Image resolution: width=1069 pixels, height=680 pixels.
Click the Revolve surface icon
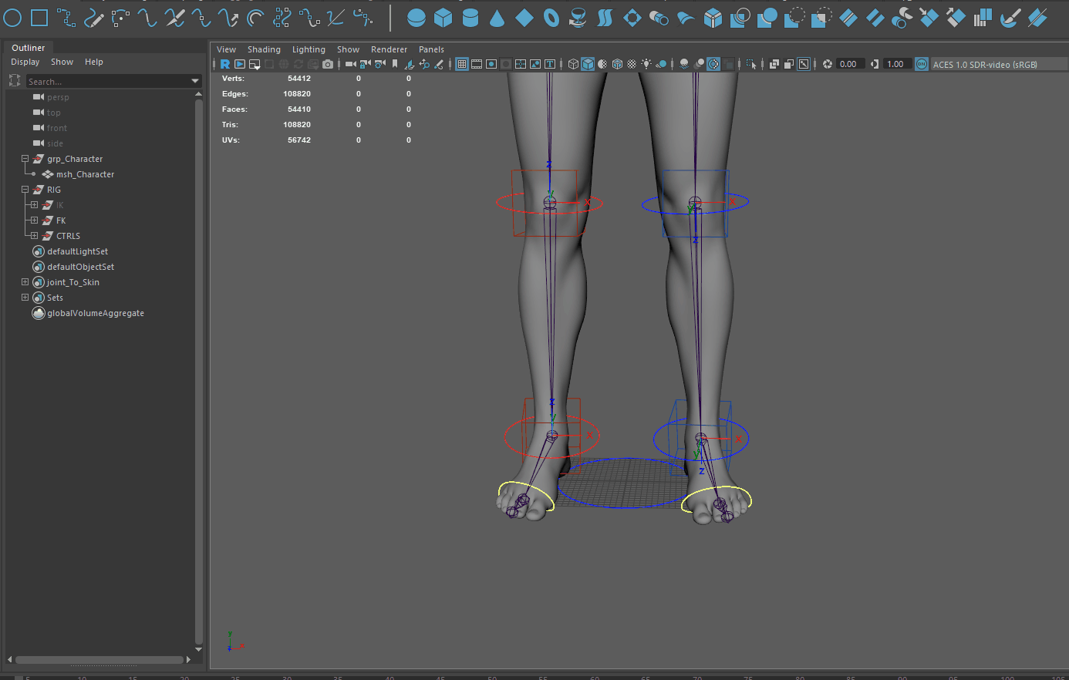tap(578, 17)
